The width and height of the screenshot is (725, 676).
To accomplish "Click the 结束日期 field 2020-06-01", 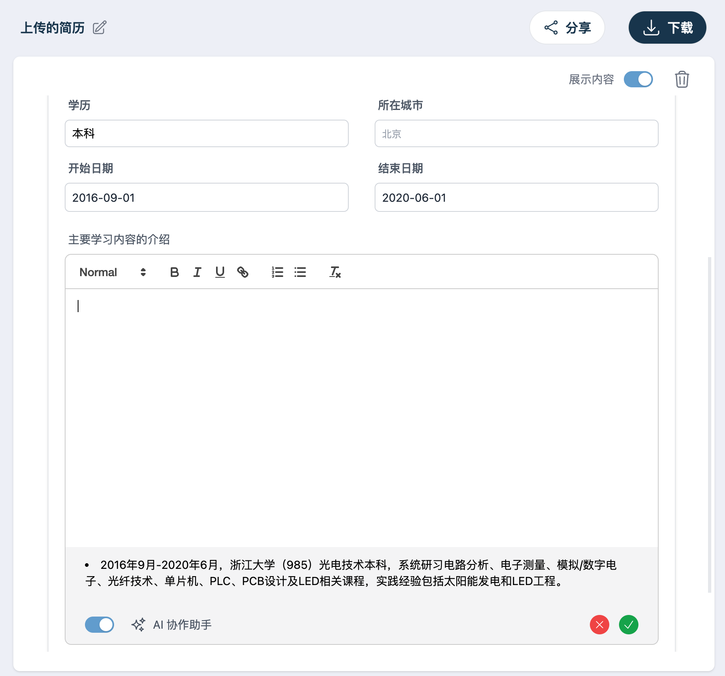I will [516, 197].
